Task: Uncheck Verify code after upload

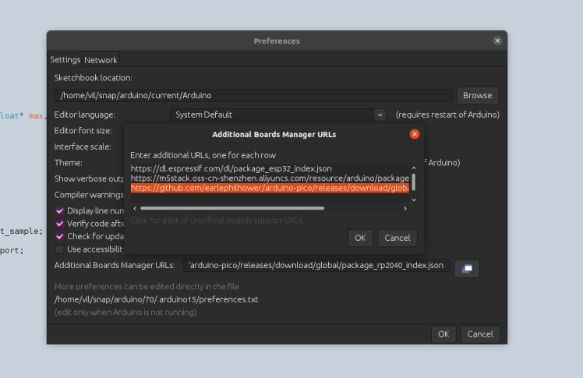Action: (x=60, y=224)
